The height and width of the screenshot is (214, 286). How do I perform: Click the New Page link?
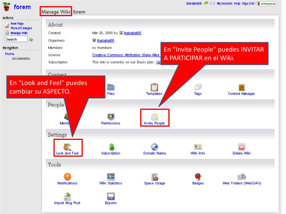17,23
